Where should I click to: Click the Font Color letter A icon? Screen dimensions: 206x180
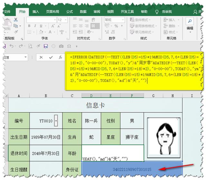(50, 32)
